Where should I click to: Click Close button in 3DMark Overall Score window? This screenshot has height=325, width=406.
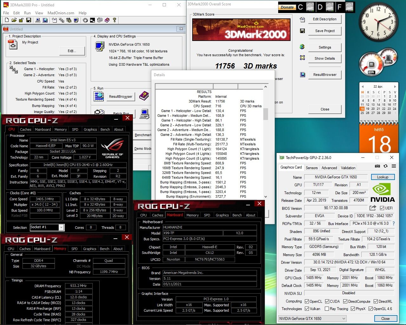[325, 109]
